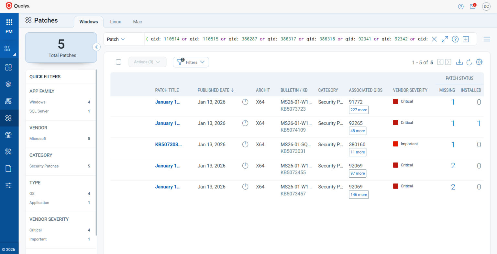497x254 pixels.
Task: Save the query with the plus icon
Action: pos(466,39)
